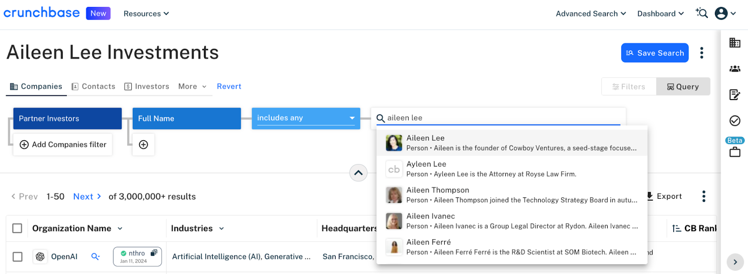
Task: Click the Headquarters column header
Action: tap(349, 228)
